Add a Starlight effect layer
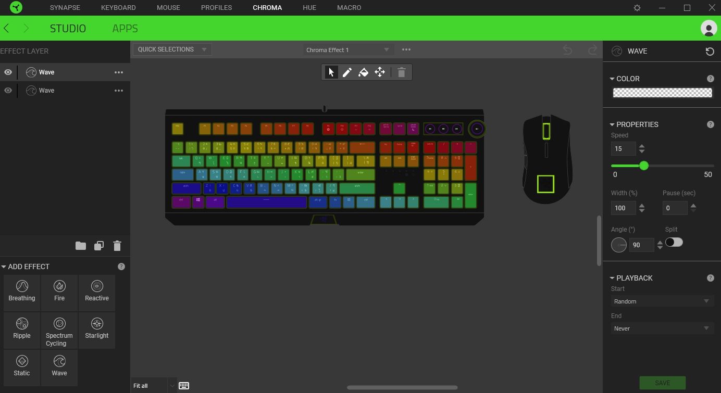 click(x=97, y=330)
